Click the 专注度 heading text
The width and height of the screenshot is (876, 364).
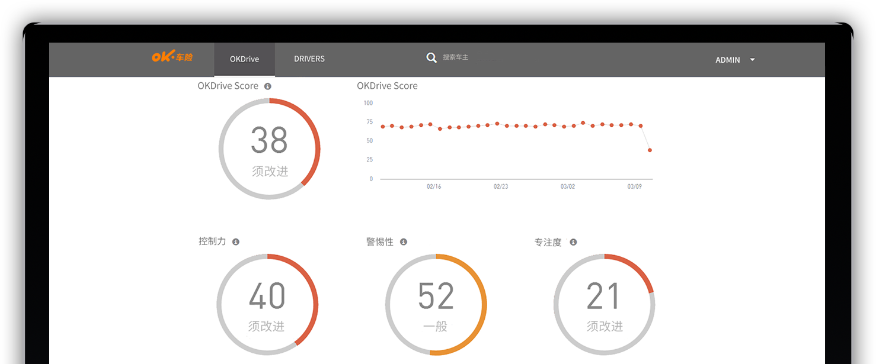click(548, 243)
